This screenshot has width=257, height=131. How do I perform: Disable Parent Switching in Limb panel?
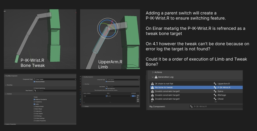[106, 88]
